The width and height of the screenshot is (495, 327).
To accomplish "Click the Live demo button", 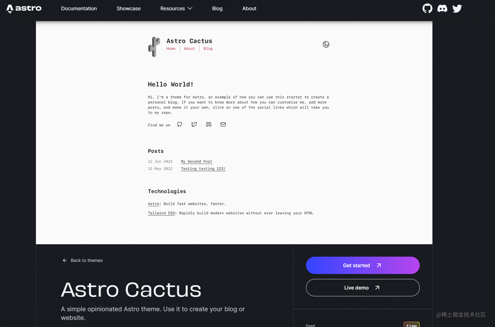I will [363, 288].
